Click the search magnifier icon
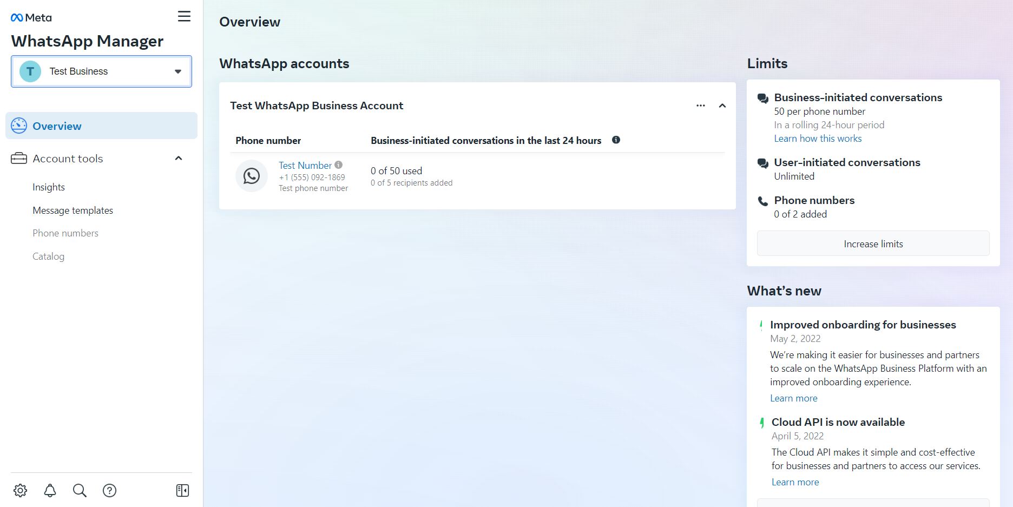Viewport: 1013px width, 507px height. [80, 490]
